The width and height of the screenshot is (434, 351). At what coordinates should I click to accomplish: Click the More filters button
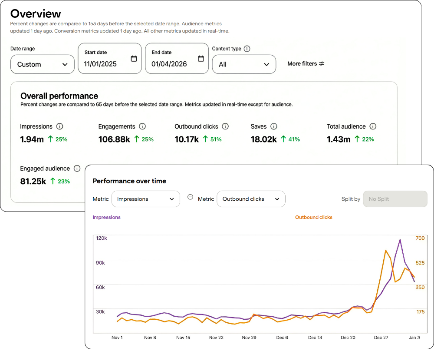click(x=306, y=63)
